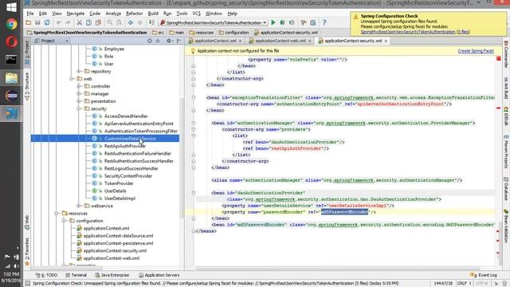This screenshot has height=287, width=510.
Task: Run the project with green play icon
Action: [273, 22]
